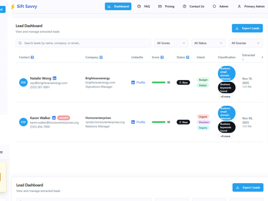Click the Export Leads button at top
The height and width of the screenshot is (201, 268).
click(x=247, y=28)
